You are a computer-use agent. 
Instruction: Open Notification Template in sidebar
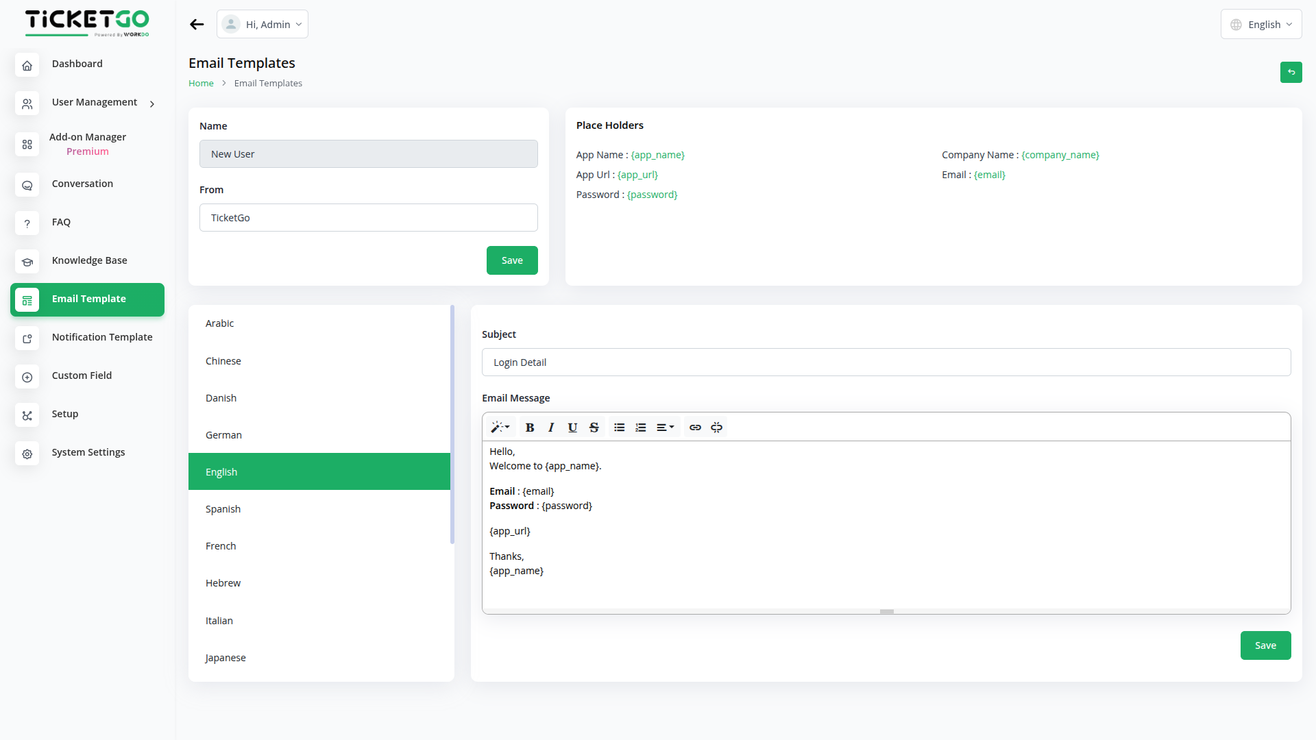coord(102,337)
